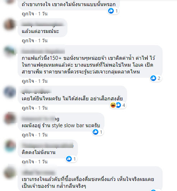The height and width of the screenshot is (191, 177).
Task: Click the like reaction under 'คิดคงไม่นั่งนาน'
Action: (69, 159)
